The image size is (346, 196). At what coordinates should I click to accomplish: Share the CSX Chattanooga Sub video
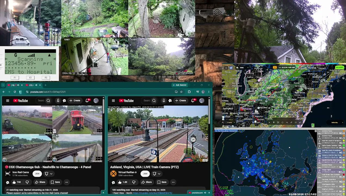click(x=40, y=182)
